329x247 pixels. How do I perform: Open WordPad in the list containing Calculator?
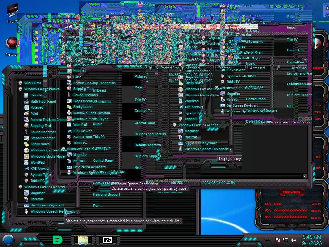click(34, 162)
